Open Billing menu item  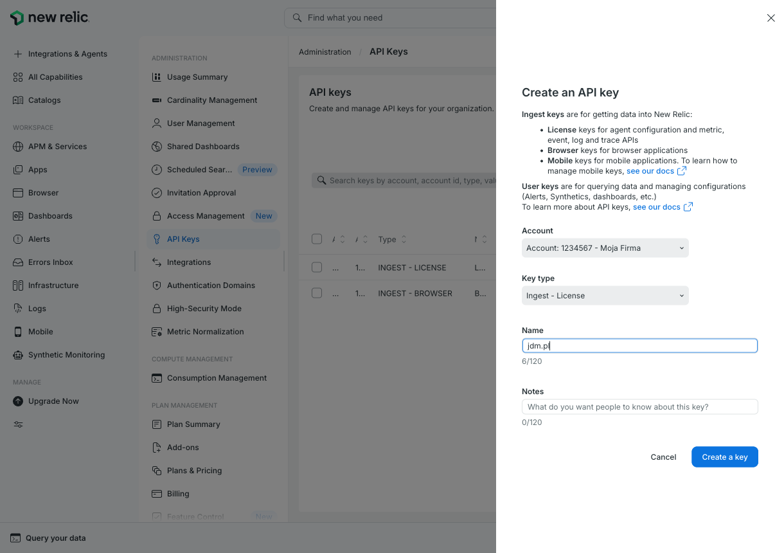click(x=213, y=494)
